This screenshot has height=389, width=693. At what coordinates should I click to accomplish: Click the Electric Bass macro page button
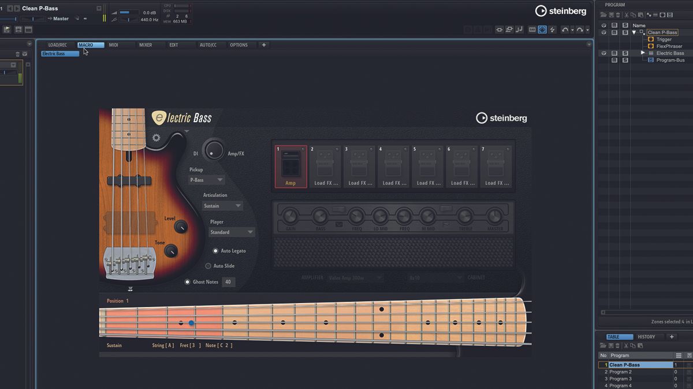click(60, 54)
